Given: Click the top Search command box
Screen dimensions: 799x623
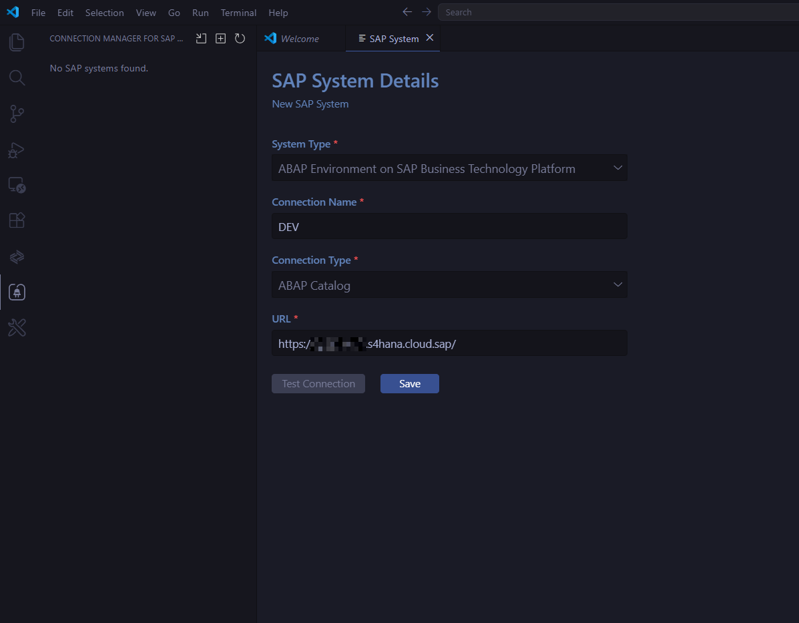Looking at the screenshot, I should [x=618, y=12].
